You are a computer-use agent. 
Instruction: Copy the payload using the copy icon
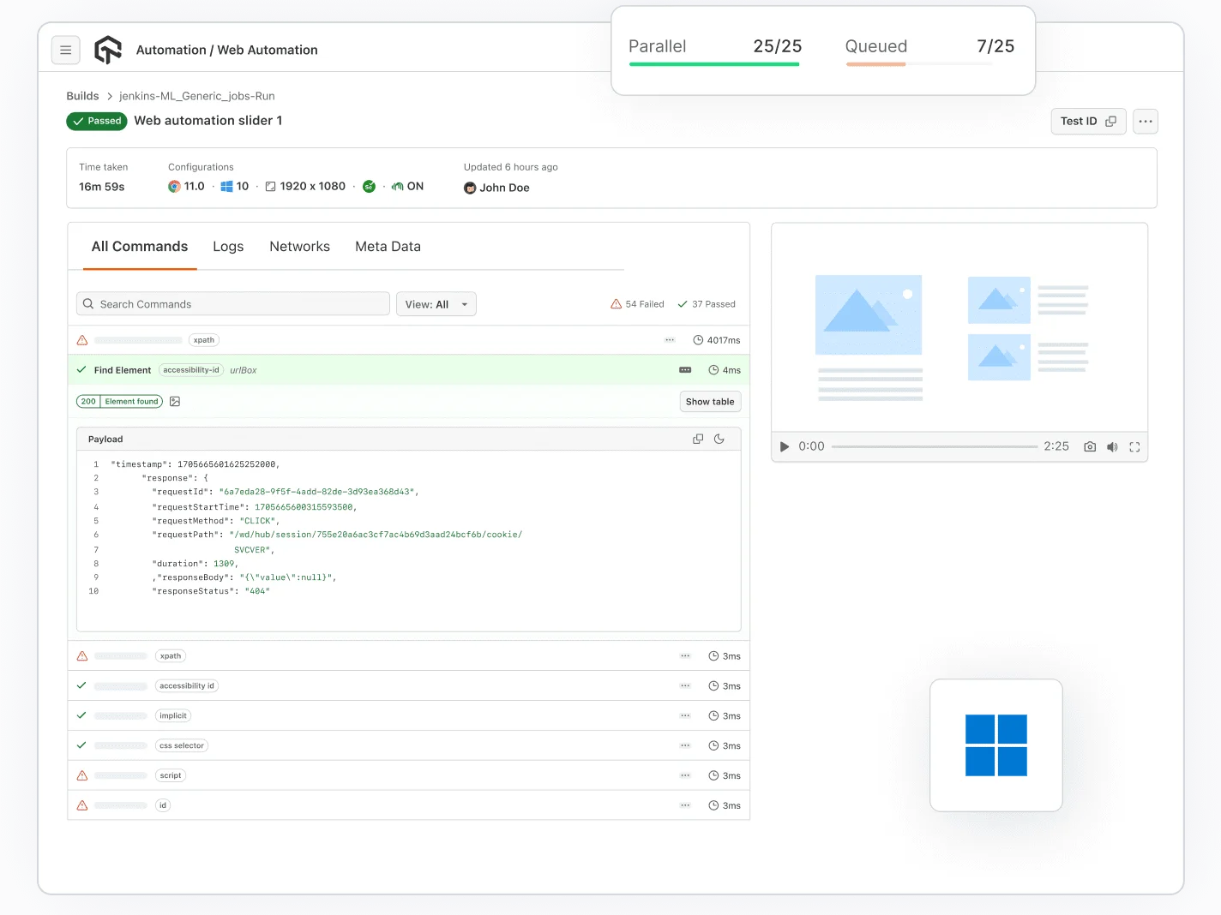tap(697, 438)
